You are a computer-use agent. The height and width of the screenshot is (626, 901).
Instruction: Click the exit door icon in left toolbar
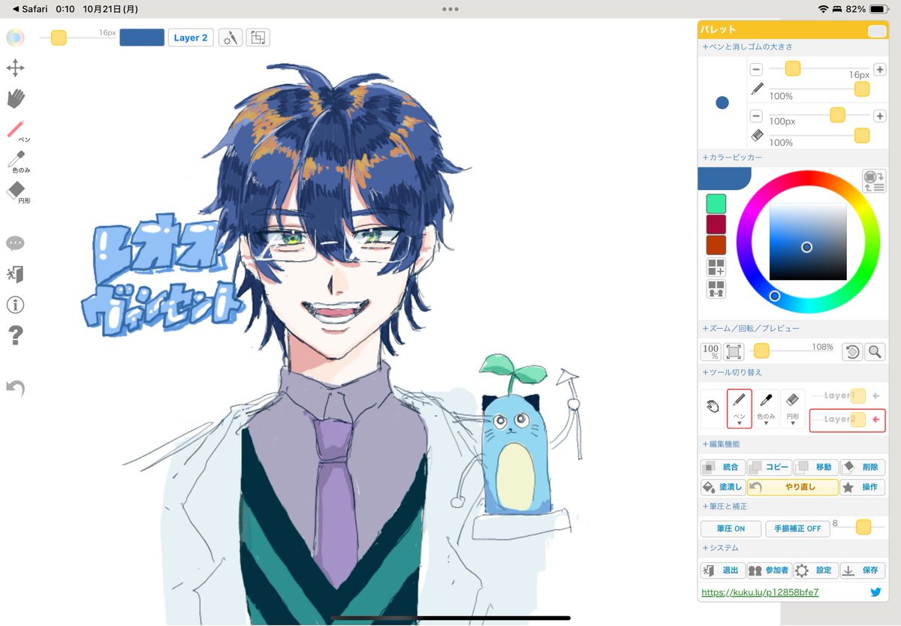(x=15, y=274)
